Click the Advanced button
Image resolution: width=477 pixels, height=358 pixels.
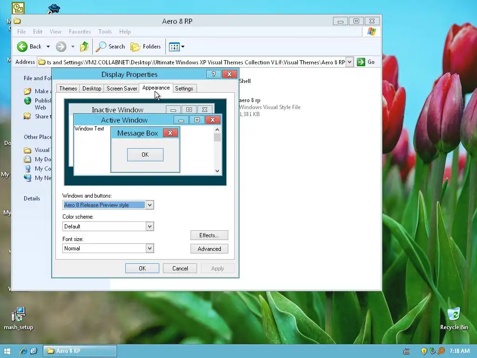[x=209, y=249]
